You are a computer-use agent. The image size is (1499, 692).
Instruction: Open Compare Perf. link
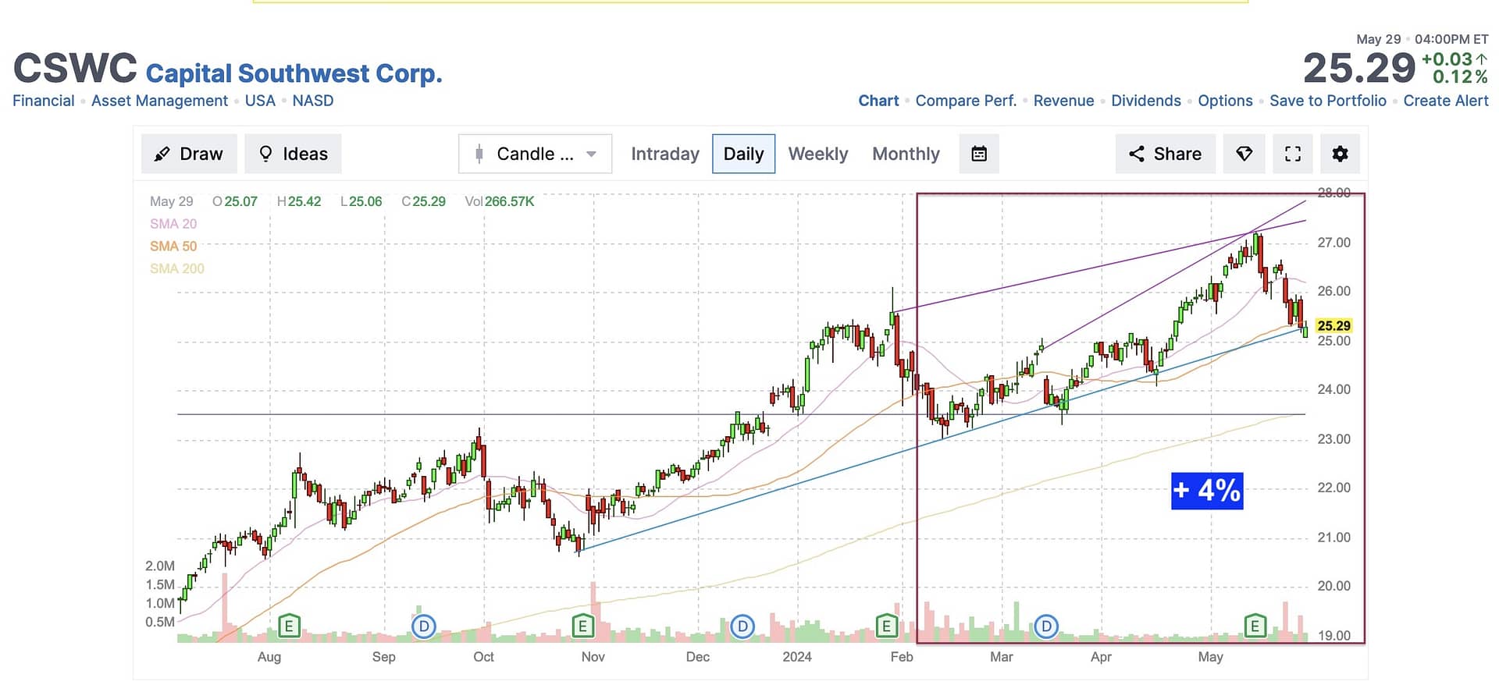966,101
